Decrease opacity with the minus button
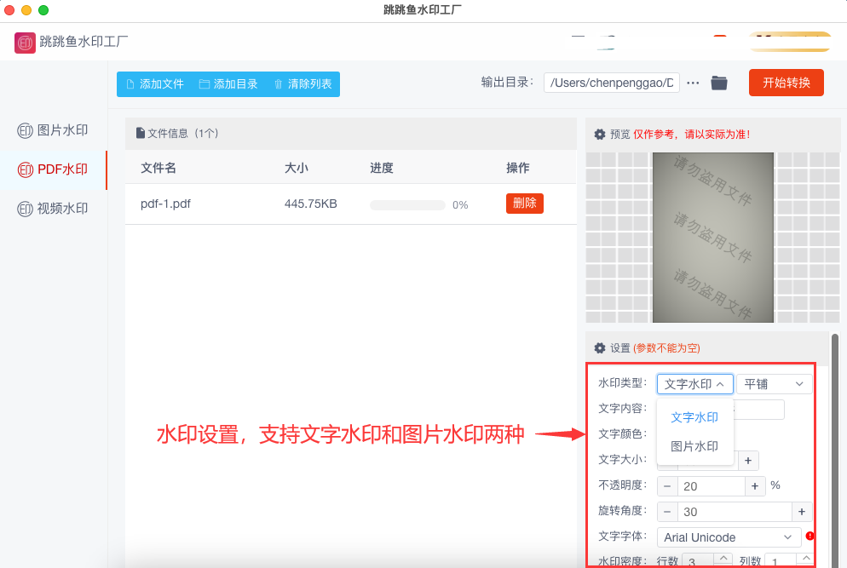Viewport: 847px width, 568px height. (x=667, y=486)
